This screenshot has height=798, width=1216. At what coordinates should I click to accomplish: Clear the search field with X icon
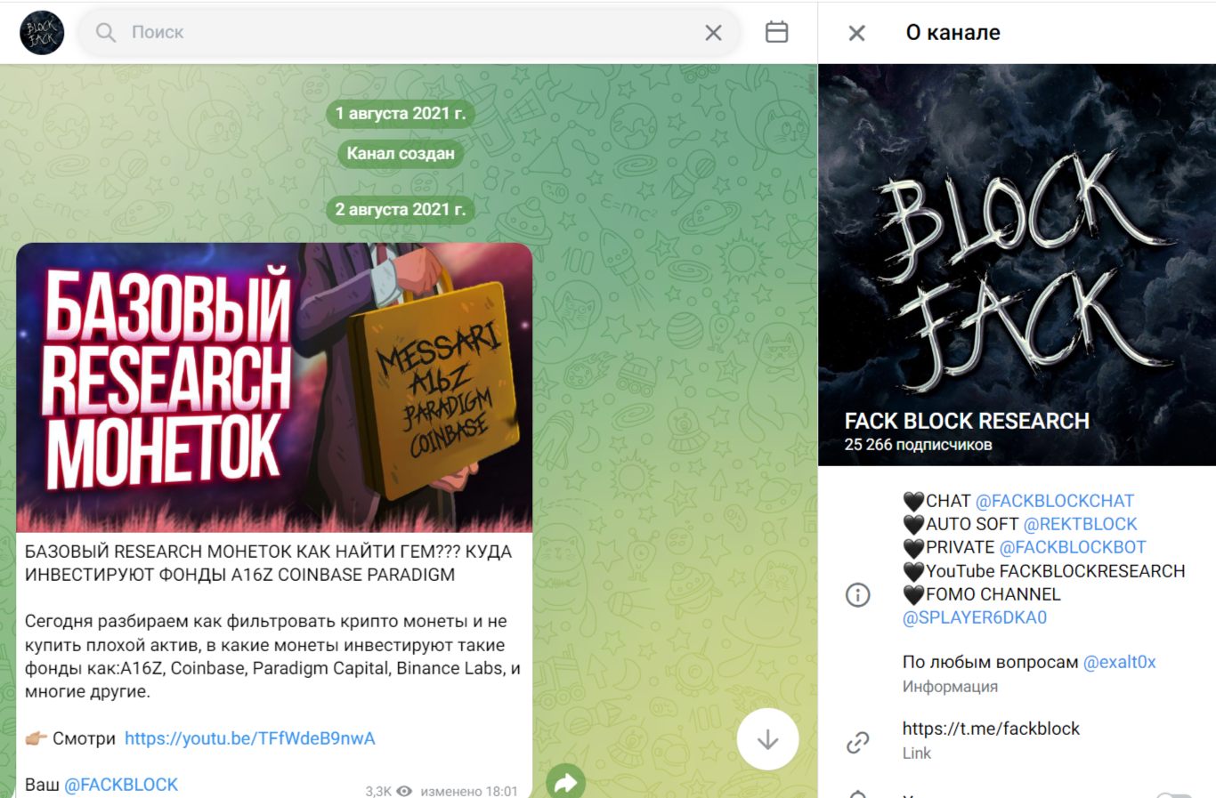(x=713, y=33)
